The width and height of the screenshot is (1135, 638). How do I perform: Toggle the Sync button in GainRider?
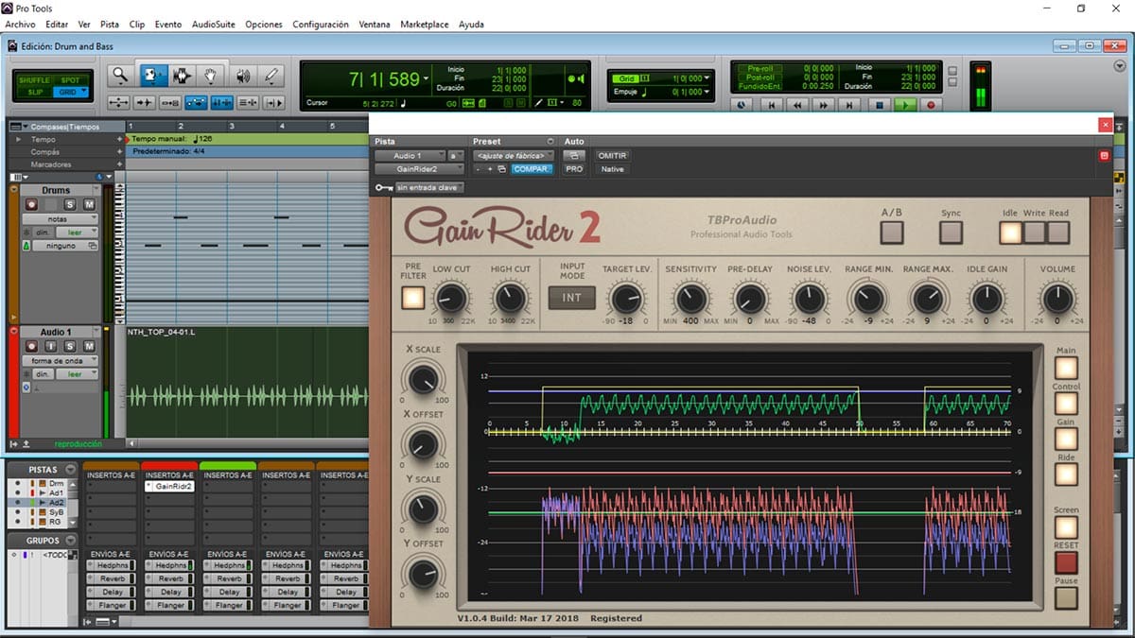tap(951, 232)
